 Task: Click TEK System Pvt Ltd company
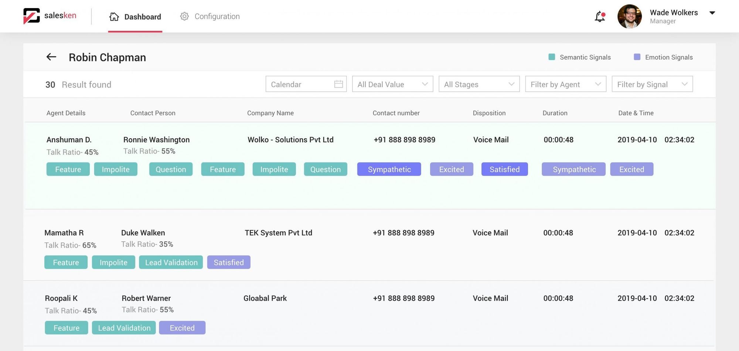[278, 233]
